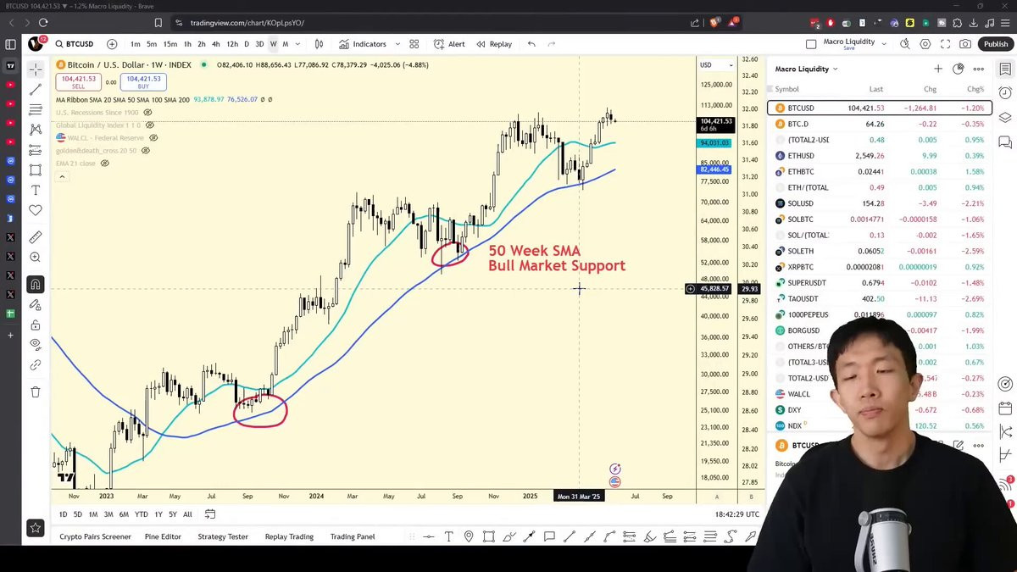Screen dimensions: 1017x572
Task: Toggle visibility of U.S. Recessions Since 1900
Action: 147,113
